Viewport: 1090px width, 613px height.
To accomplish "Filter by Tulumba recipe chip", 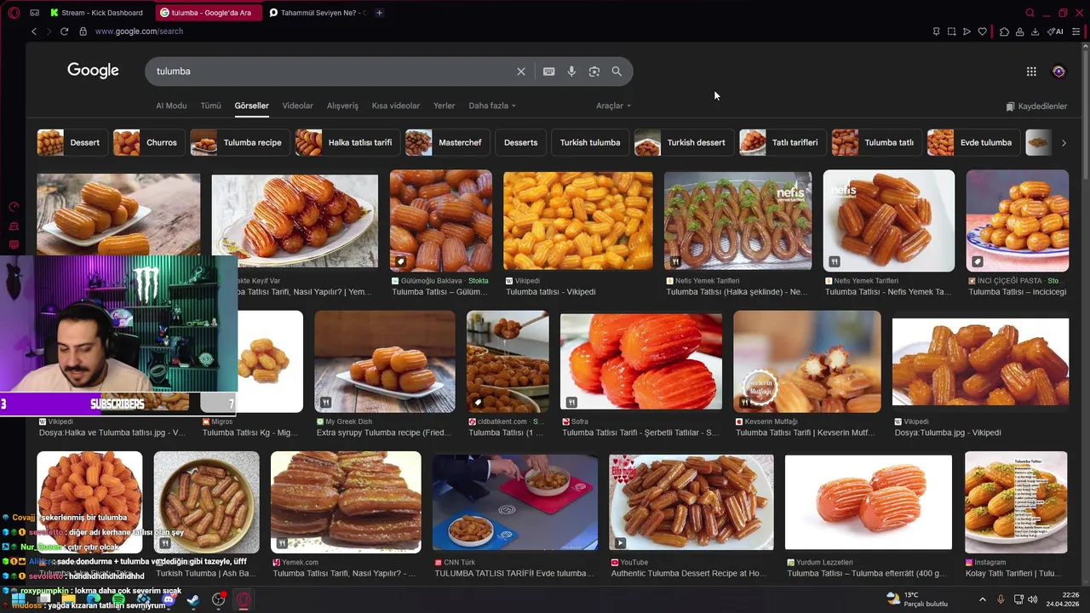I will tap(240, 142).
